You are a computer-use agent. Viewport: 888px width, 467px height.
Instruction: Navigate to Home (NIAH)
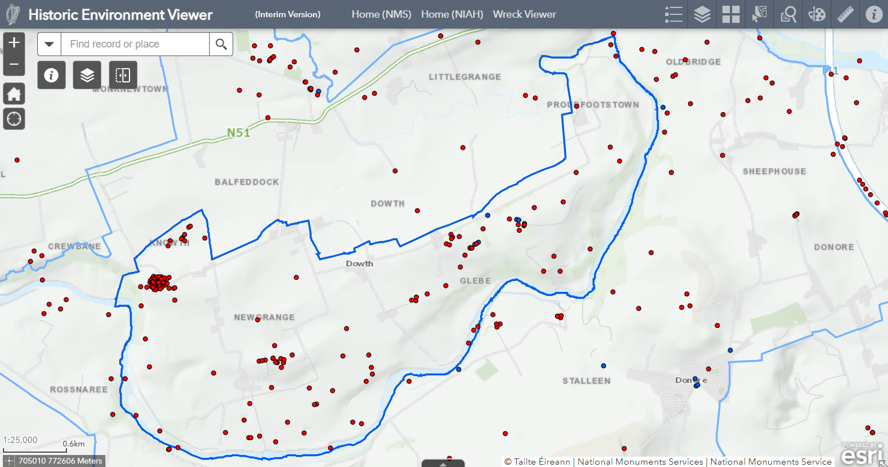click(x=452, y=14)
